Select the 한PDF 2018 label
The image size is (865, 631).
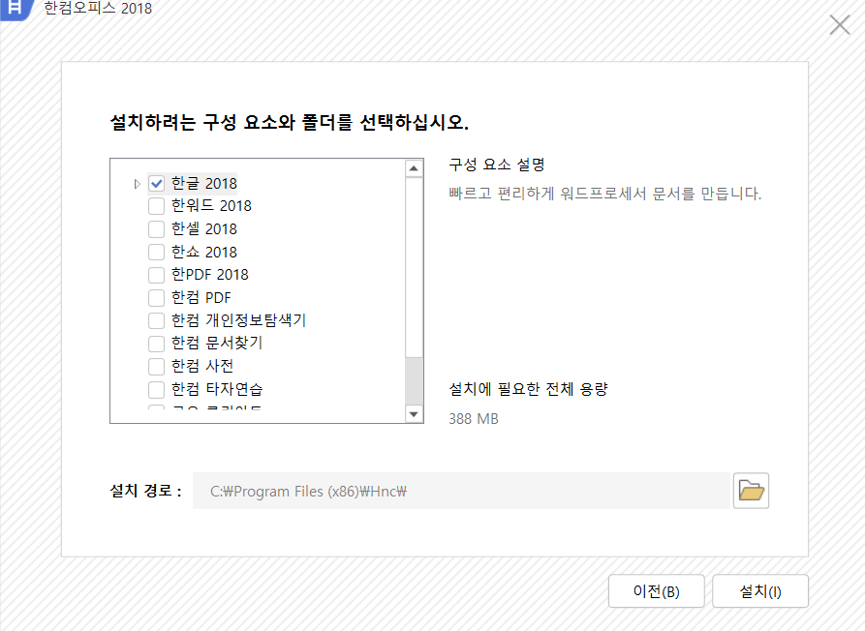click(209, 275)
